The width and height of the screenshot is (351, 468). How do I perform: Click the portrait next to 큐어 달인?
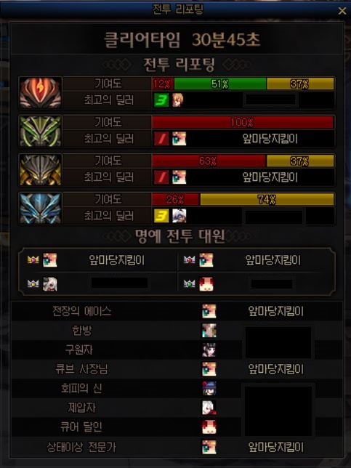[209, 427]
